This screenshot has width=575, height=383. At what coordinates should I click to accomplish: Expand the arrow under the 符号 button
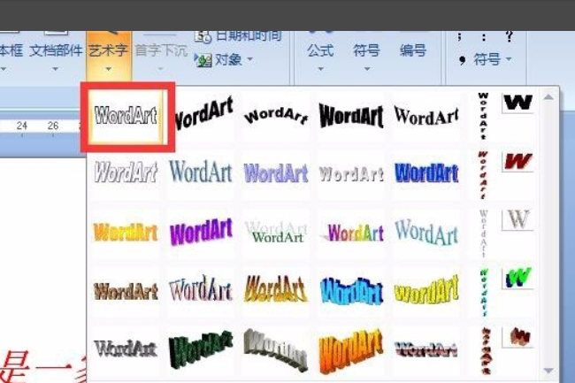pyautogui.click(x=367, y=68)
